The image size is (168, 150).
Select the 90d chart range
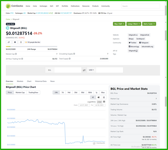(x=83, y=92)
